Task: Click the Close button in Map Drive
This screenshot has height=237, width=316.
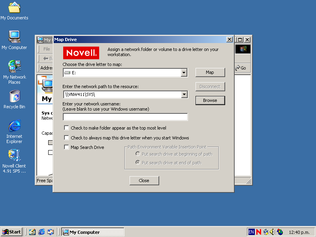Action: (x=144, y=181)
